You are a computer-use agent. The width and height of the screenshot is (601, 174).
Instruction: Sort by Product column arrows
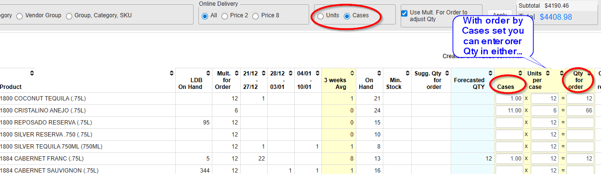(x=32, y=73)
